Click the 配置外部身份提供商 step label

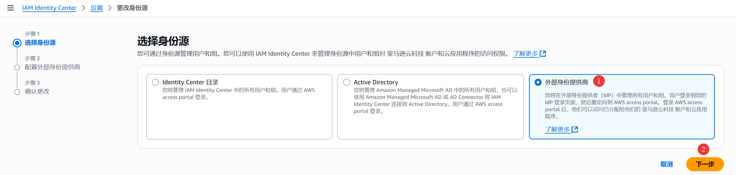(52, 67)
